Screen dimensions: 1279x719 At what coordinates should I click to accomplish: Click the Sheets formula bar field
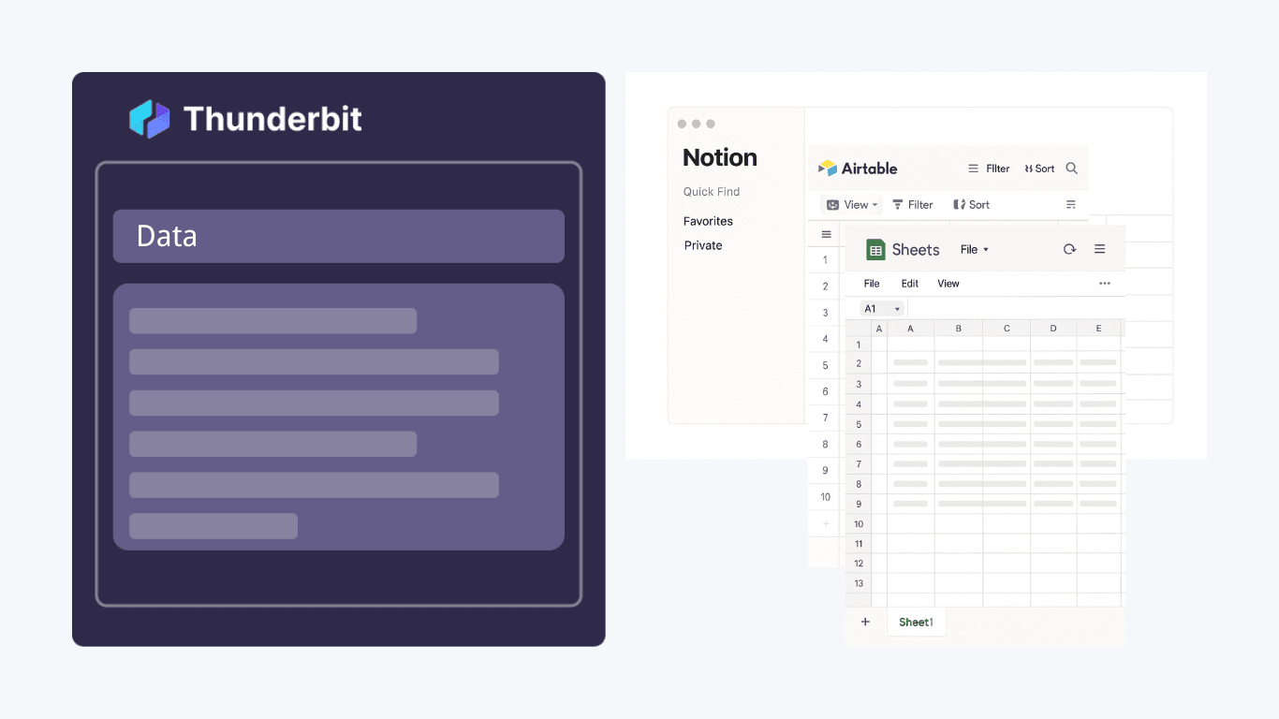click(1016, 309)
